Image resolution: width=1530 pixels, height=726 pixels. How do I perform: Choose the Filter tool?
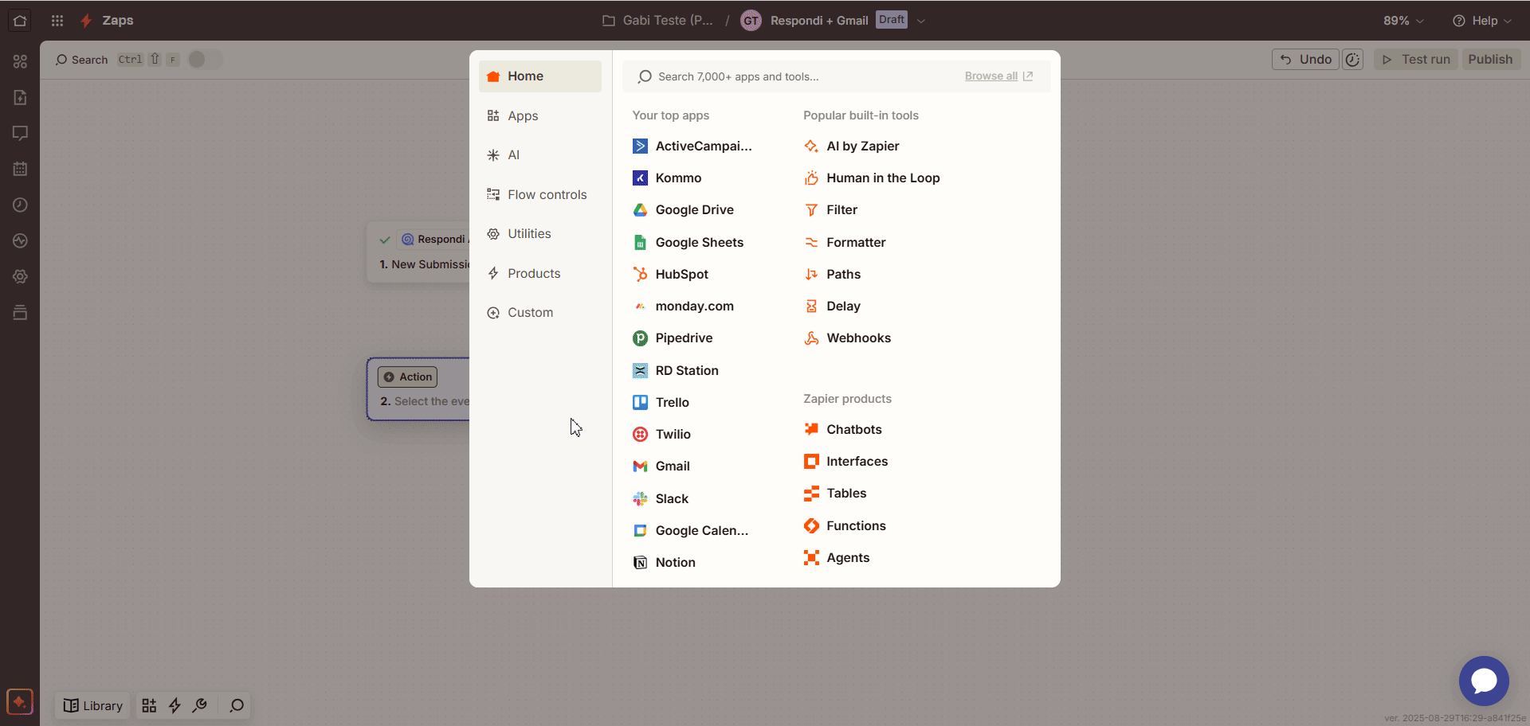(830, 210)
